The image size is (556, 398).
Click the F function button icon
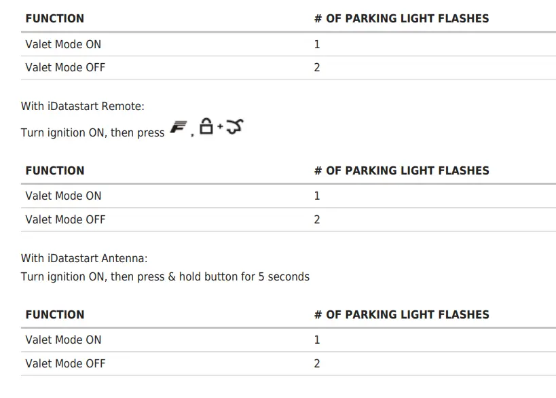[x=179, y=129]
